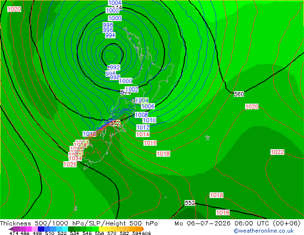Screen dimensions: 304x235
Task: Click the red 1014 isobar label right of the blue 1012
Action: click(143, 134)
